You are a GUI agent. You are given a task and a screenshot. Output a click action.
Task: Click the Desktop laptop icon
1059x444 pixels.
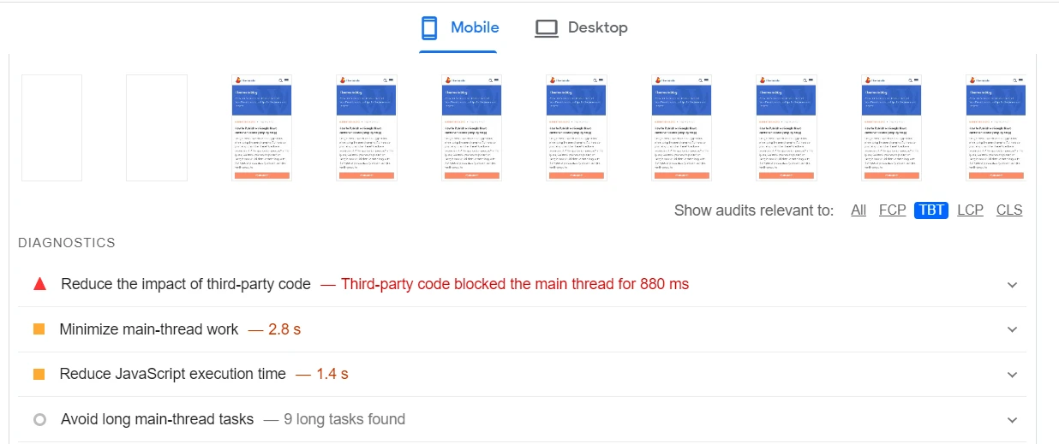pos(546,28)
